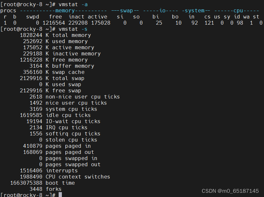The width and height of the screenshot is (264, 197).
Task: Click the cs value 121
Action: [209, 23]
